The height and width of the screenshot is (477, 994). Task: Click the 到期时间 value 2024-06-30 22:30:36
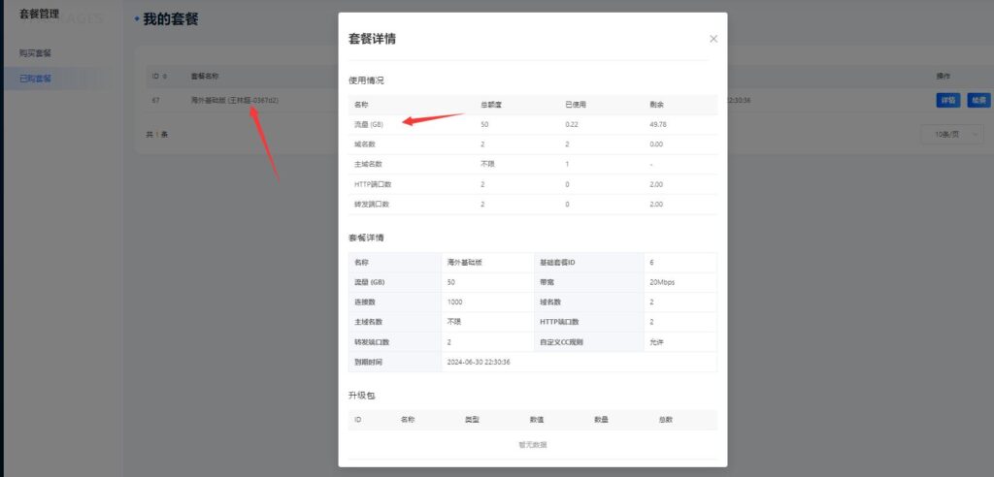(479, 362)
